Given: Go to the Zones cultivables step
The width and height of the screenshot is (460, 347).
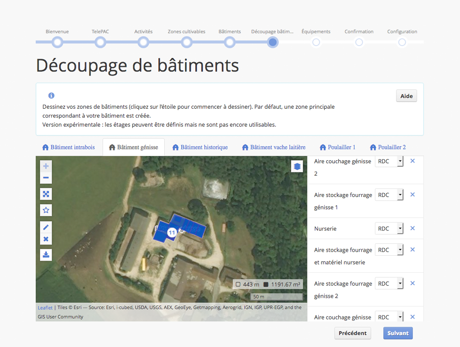Looking at the screenshot, I should 187,42.
